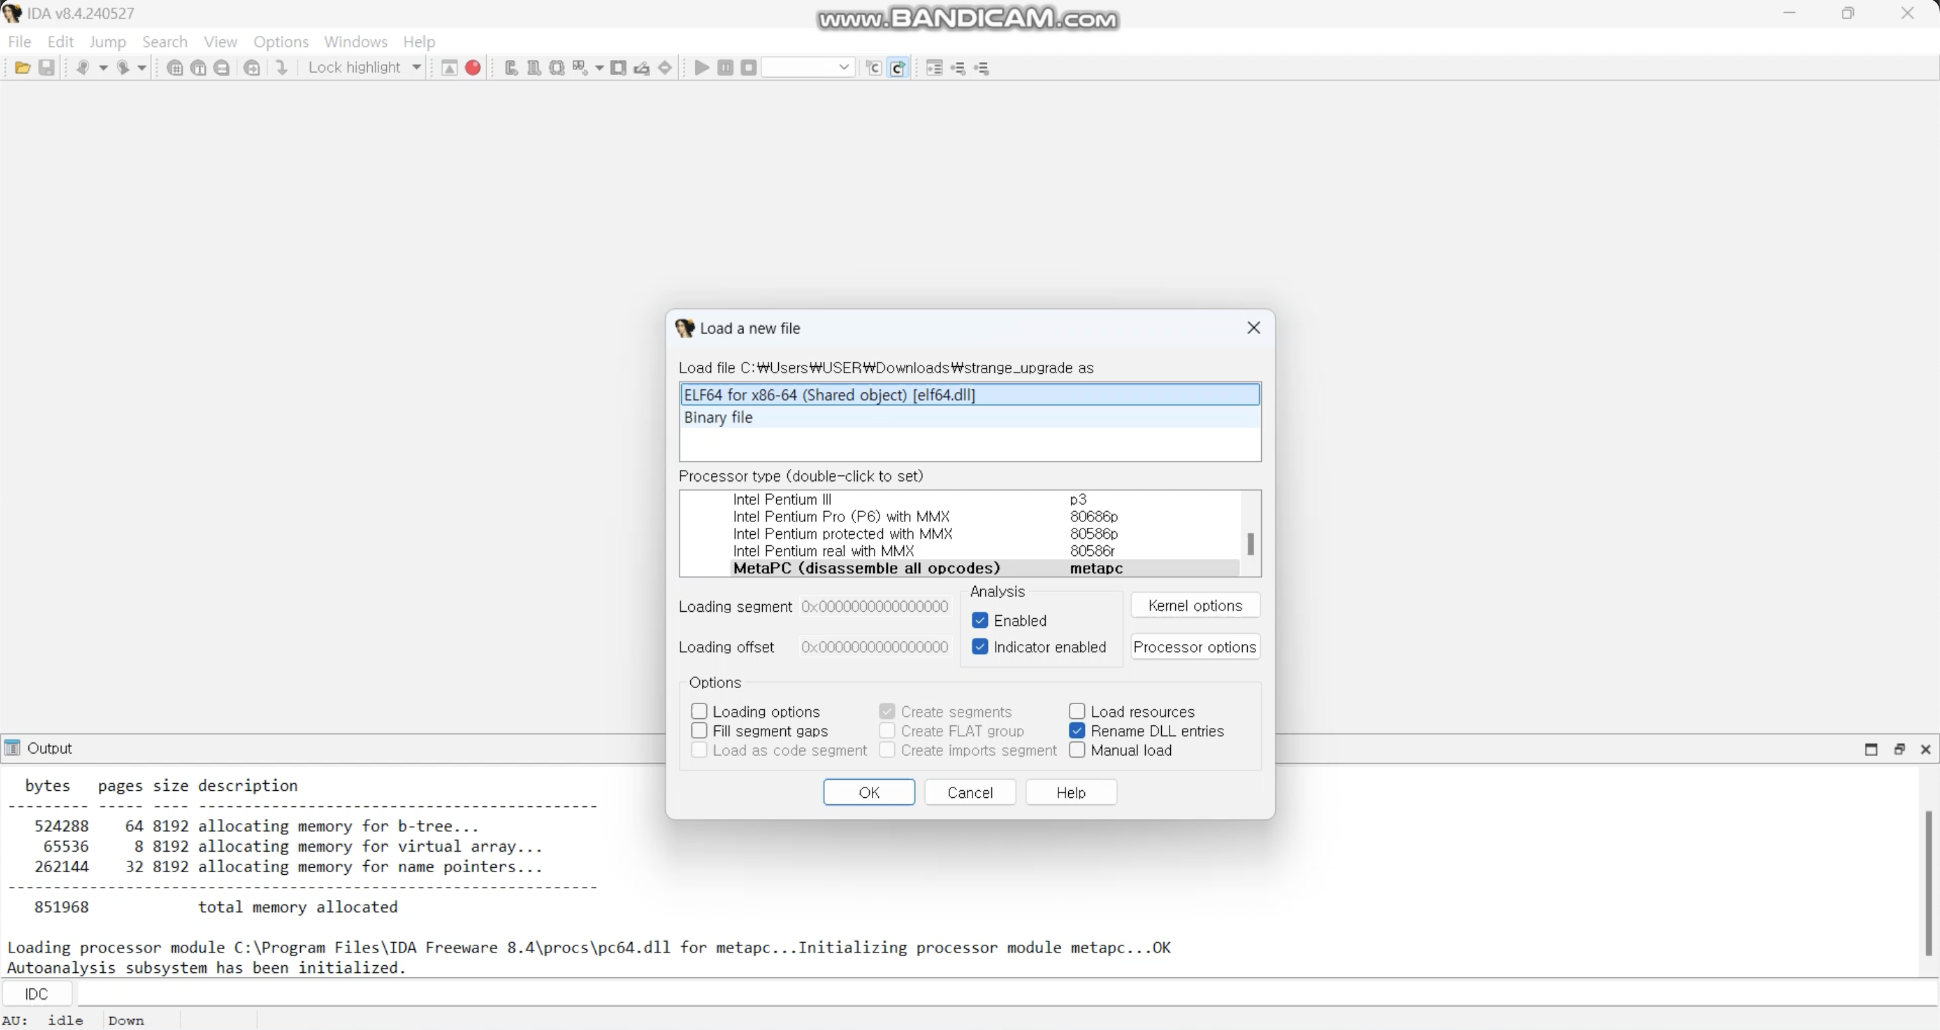Uncheck the Analysis Enabled checkbox

(980, 620)
